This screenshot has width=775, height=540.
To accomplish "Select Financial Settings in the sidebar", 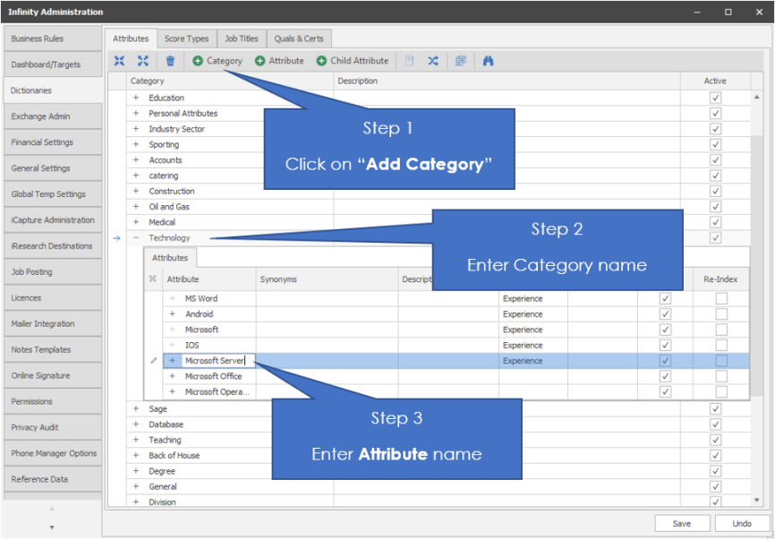I will (x=42, y=142).
